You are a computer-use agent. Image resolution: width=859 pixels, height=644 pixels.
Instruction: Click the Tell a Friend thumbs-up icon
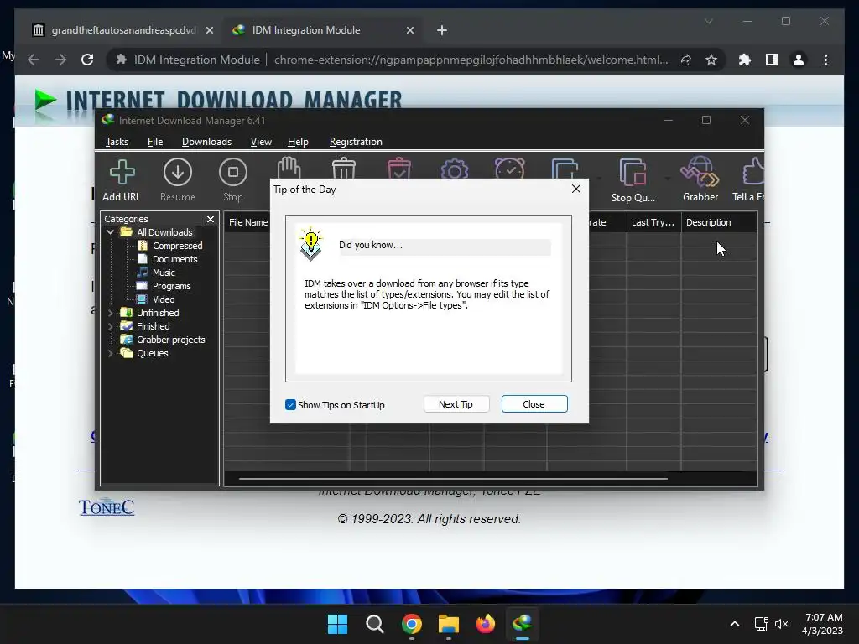coord(753,172)
